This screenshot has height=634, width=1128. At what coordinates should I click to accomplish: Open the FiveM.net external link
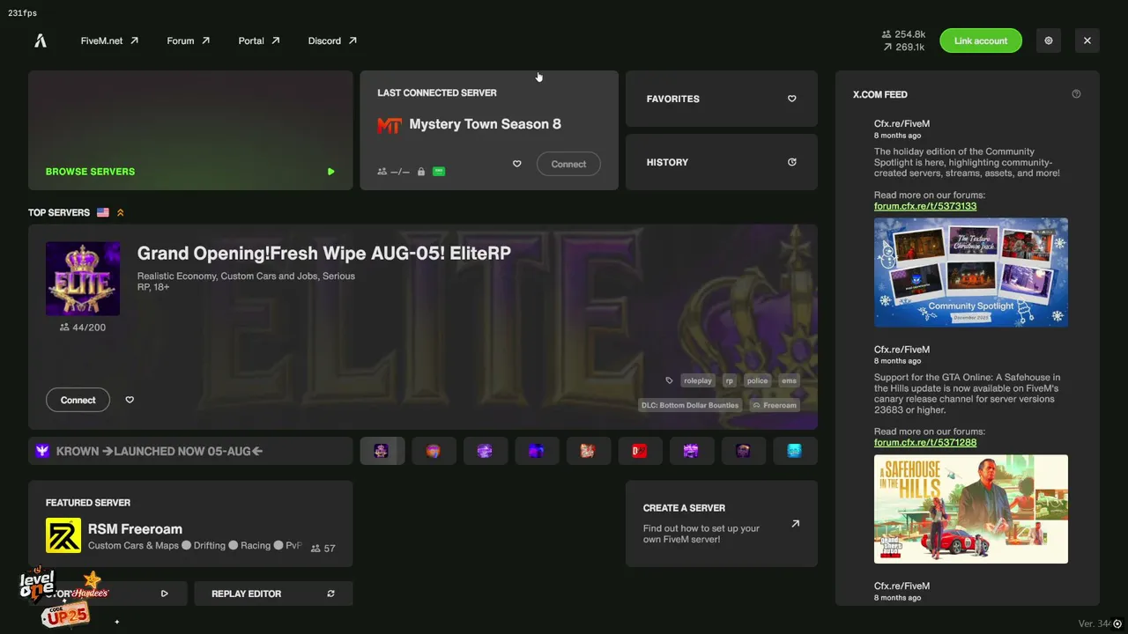coord(109,41)
